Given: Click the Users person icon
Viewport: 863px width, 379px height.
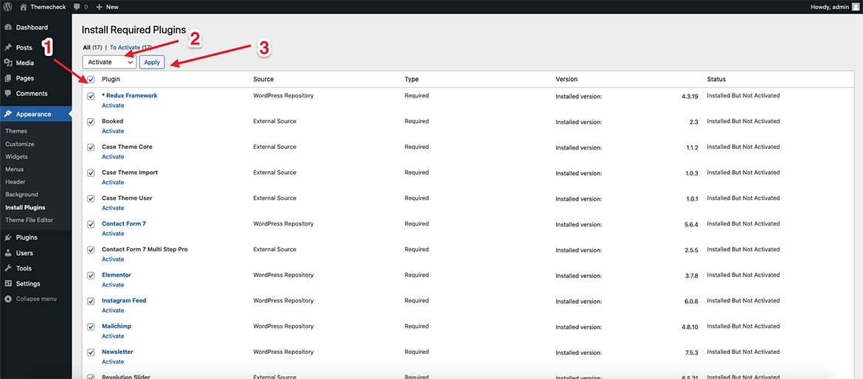Looking at the screenshot, I should click(8, 253).
